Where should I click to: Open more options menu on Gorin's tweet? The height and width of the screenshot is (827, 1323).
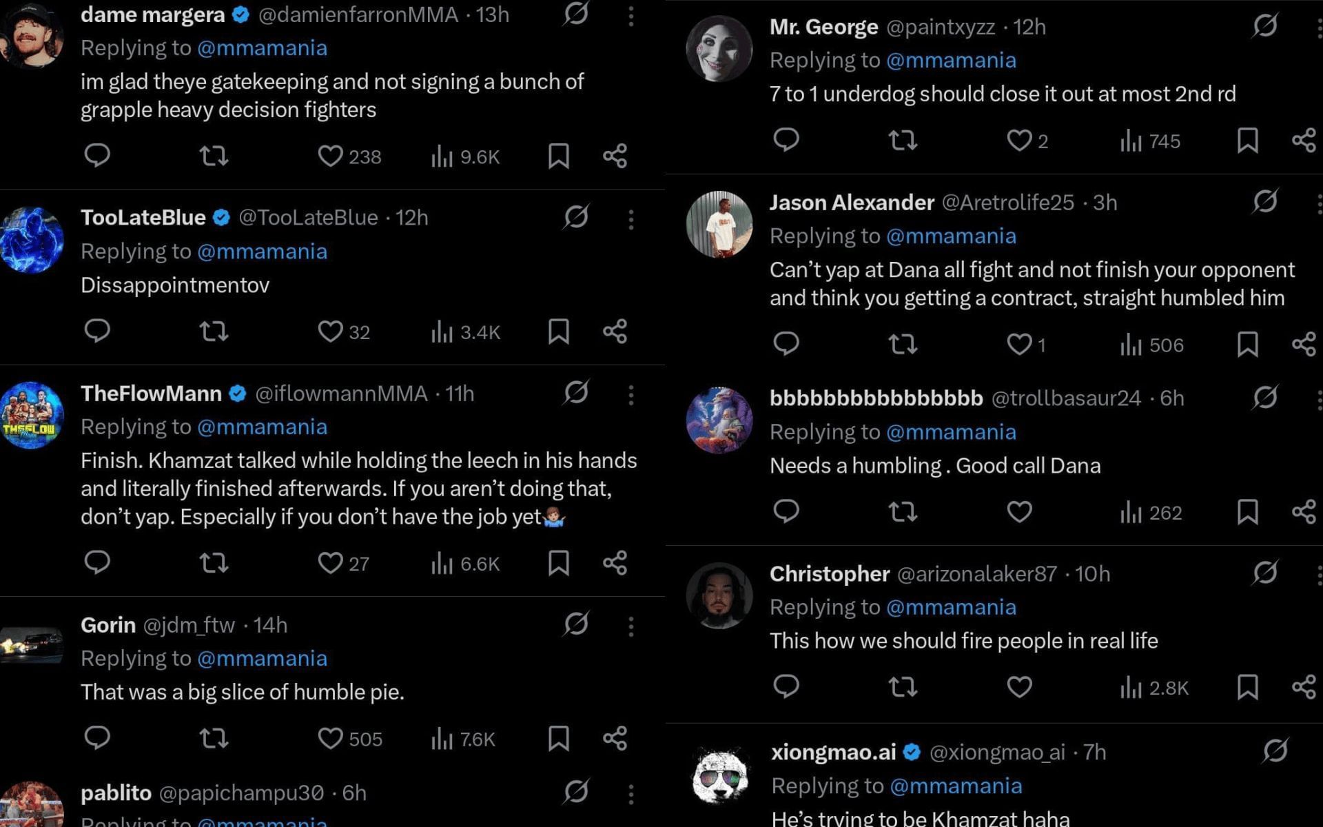[630, 626]
